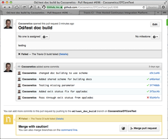Click the '3 days ago' timestamp
The image size is (168, 139).
pyautogui.click(x=154, y=67)
